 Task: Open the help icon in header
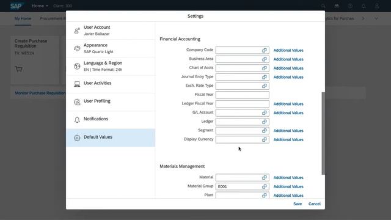(x=350, y=6)
